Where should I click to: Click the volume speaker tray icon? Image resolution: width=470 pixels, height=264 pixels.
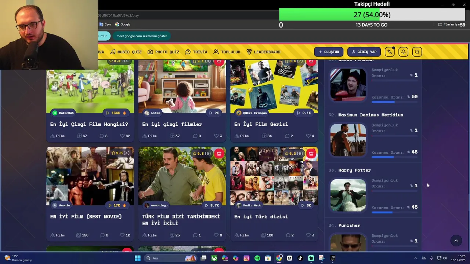445,258
